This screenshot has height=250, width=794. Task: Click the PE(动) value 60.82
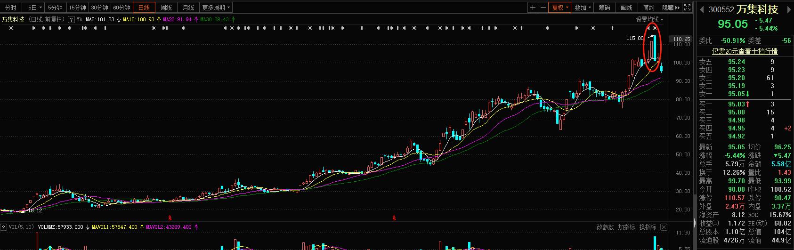(x=782, y=224)
